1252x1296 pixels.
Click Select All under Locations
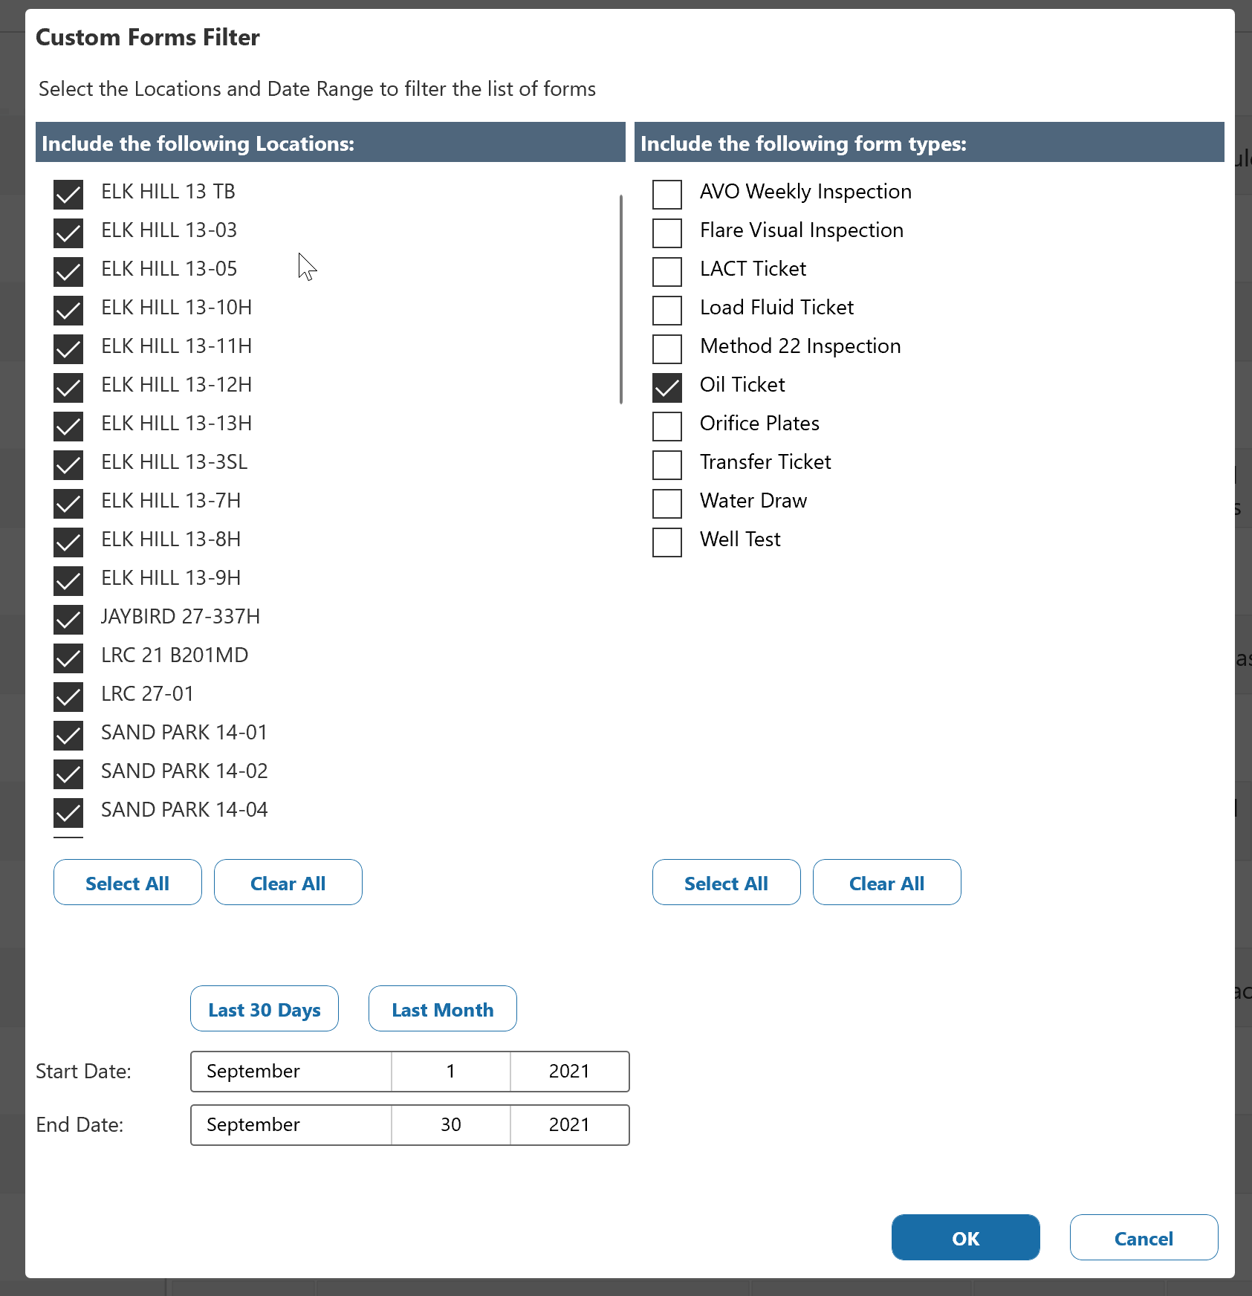coord(127,883)
